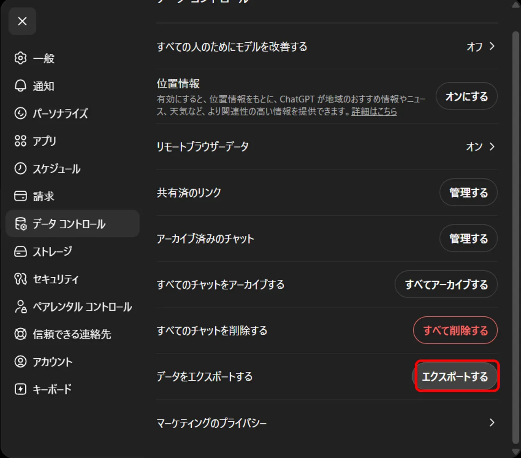
Task: Click the drive icon for ストレージ
Action: (20, 251)
